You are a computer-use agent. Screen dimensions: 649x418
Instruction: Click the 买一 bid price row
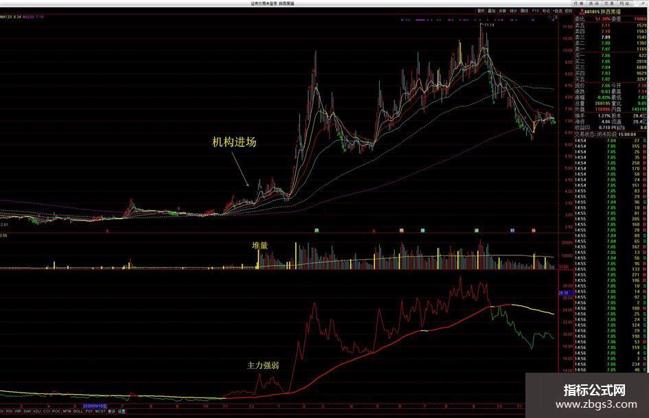coord(611,55)
